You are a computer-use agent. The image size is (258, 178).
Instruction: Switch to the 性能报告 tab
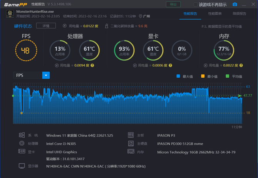point(190,13)
